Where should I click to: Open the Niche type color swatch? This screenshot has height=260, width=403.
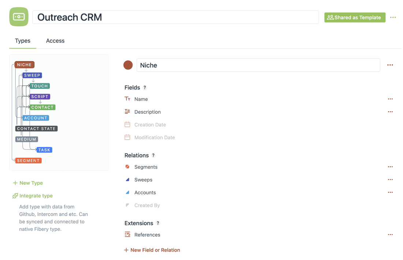pos(128,65)
